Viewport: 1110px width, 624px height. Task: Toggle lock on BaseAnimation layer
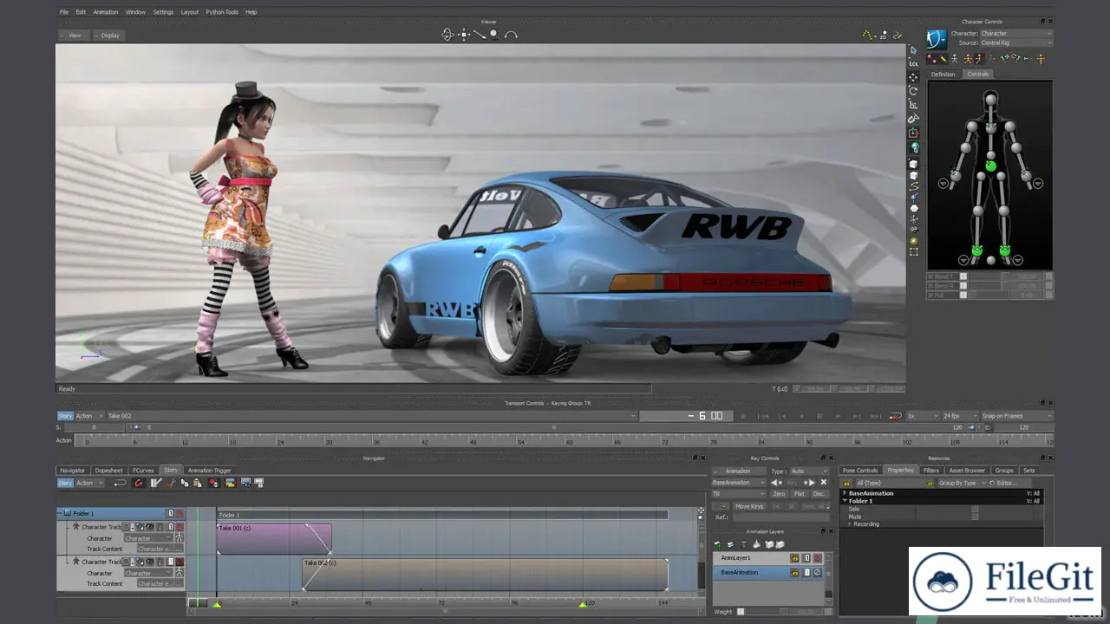[x=794, y=573]
